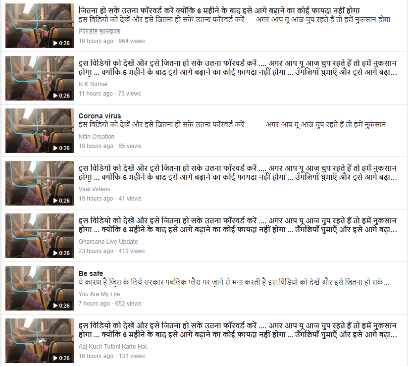Open the title of the 73 views video
The width and height of the screenshot is (408, 366).
click(x=238, y=68)
